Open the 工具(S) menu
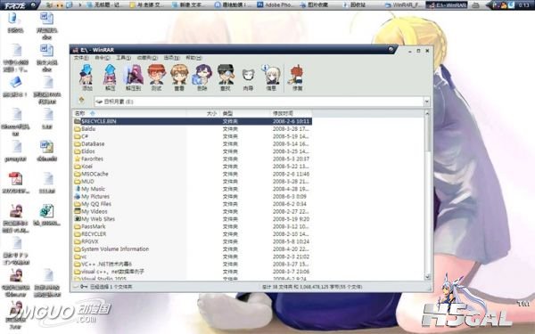This screenshot has height=334, width=535. (123, 58)
